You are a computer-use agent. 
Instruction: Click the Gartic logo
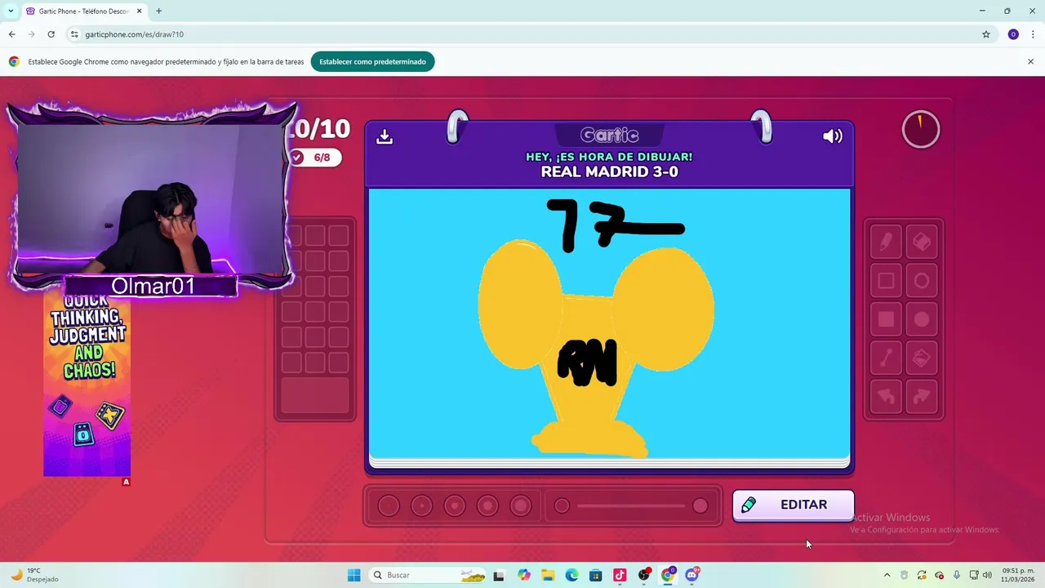(x=609, y=136)
